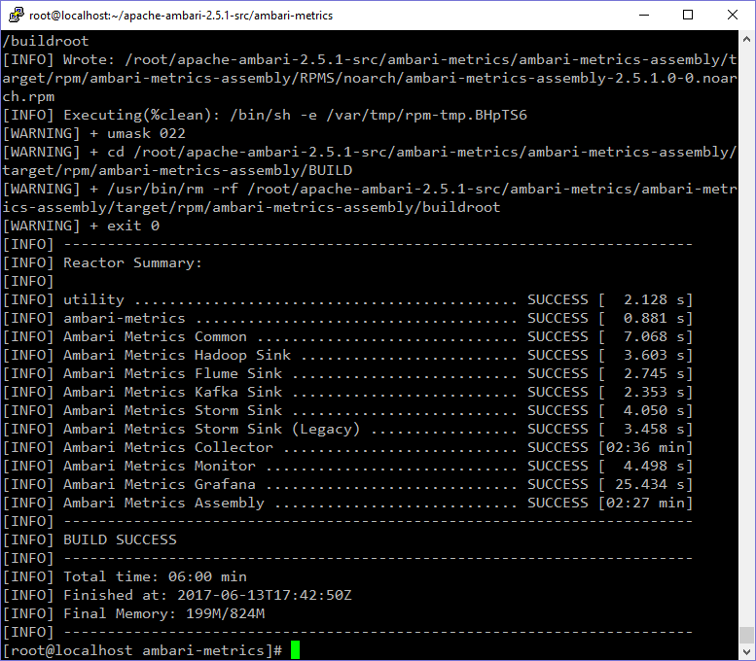Maximize the PuTTY terminal window
The image size is (756, 661).
click(x=688, y=15)
